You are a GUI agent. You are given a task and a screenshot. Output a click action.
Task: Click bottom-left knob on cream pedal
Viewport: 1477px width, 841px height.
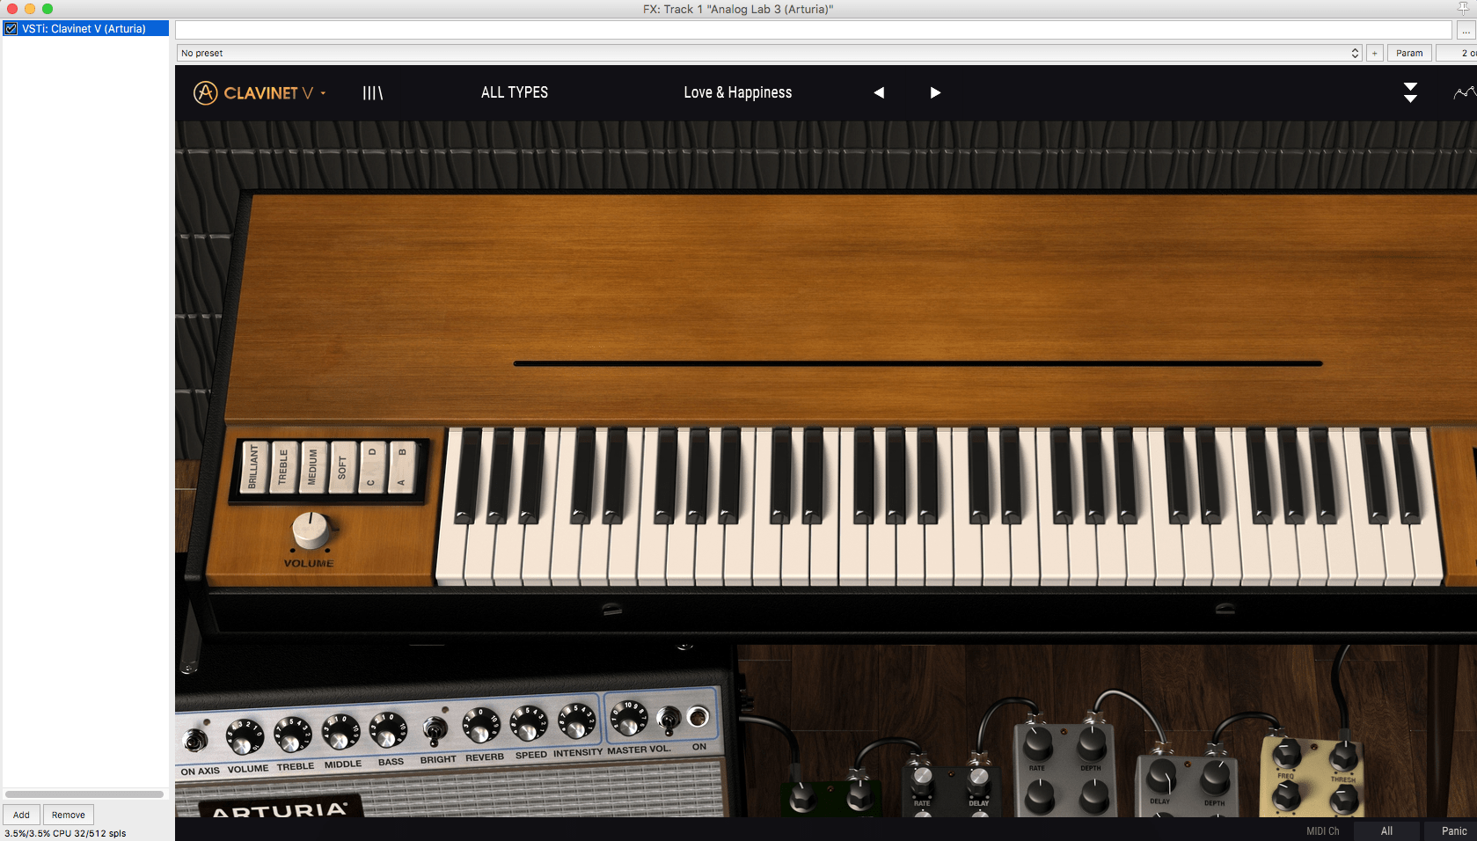click(x=1286, y=797)
